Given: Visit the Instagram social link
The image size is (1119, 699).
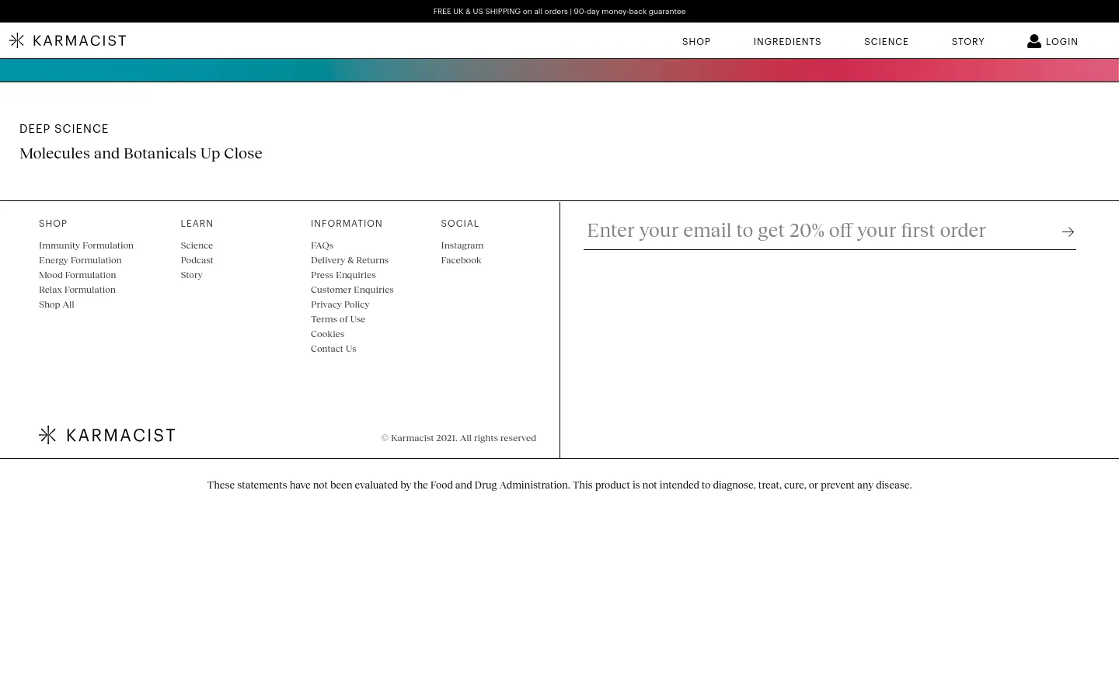Looking at the screenshot, I should click(462, 245).
